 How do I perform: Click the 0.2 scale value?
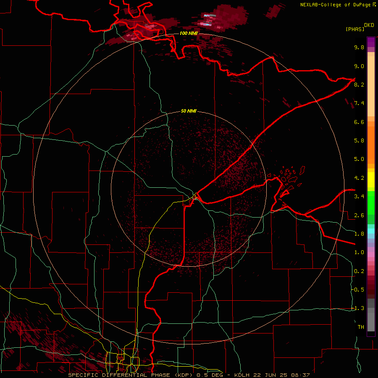click(x=359, y=271)
